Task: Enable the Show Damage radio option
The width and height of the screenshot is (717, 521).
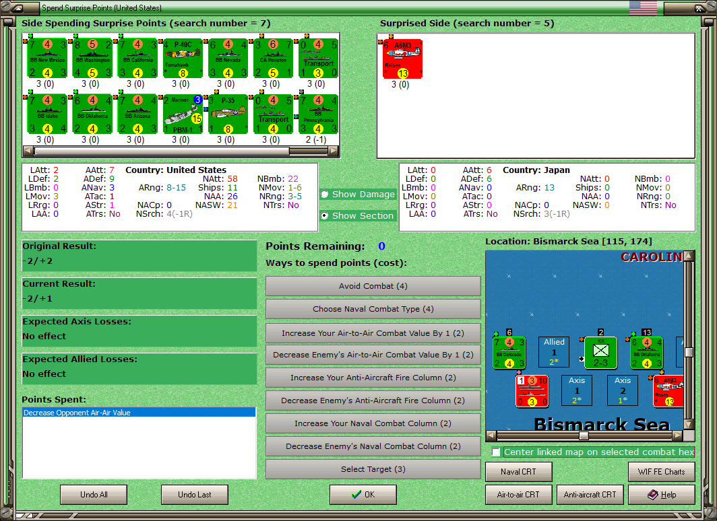Action: 325,194
